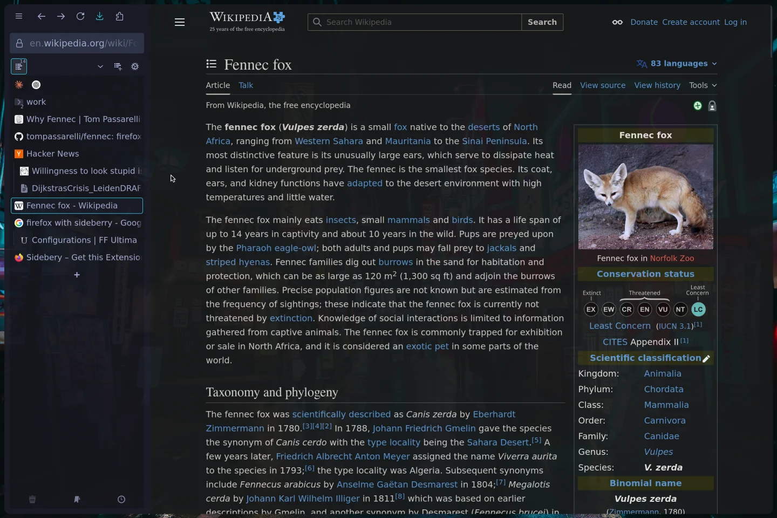Open the Create account link

pos(691,22)
